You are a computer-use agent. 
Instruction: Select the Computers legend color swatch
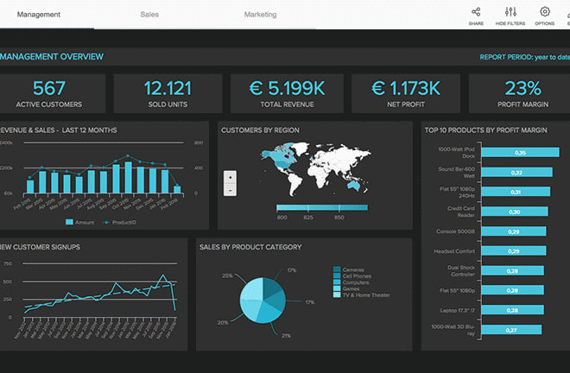pyautogui.click(x=337, y=282)
